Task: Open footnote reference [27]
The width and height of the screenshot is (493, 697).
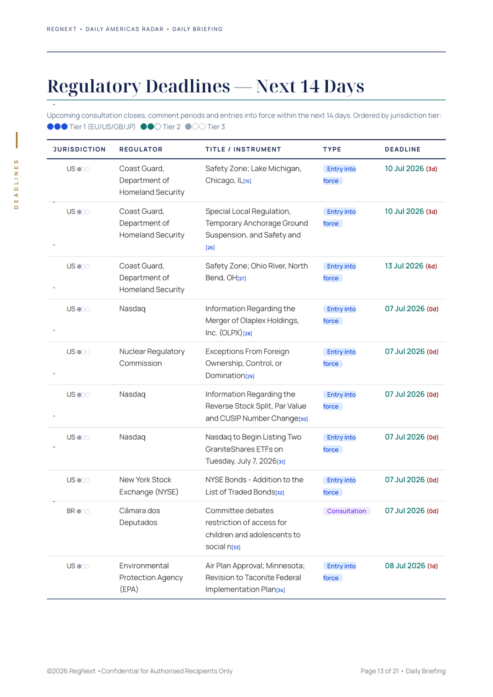Action: (x=242, y=278)
